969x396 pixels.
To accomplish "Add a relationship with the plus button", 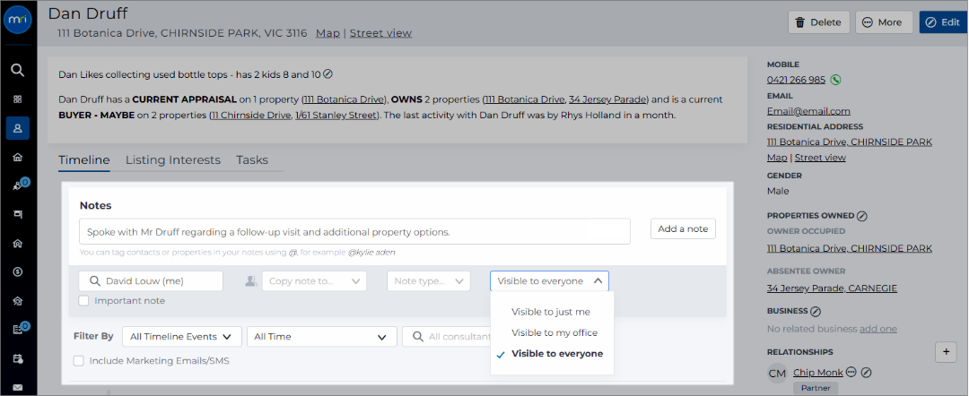I will tap(946, 352).
